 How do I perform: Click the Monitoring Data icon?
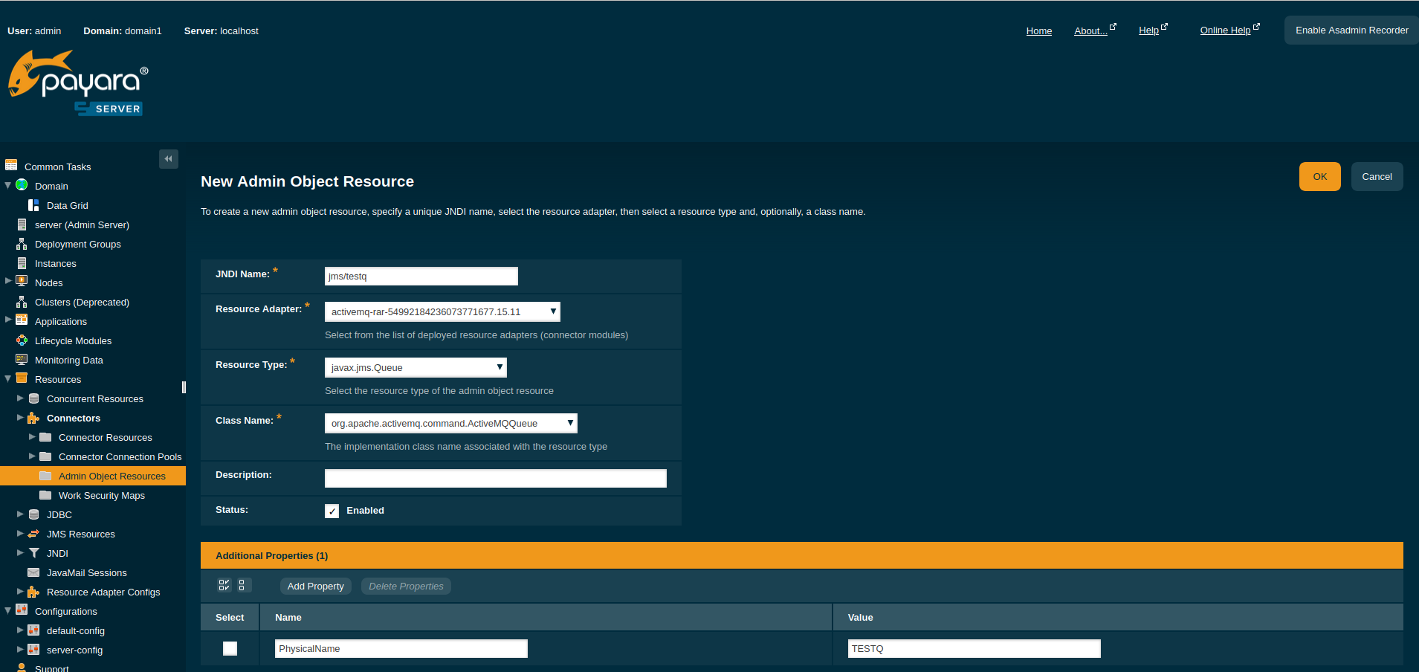pos(22,360)
